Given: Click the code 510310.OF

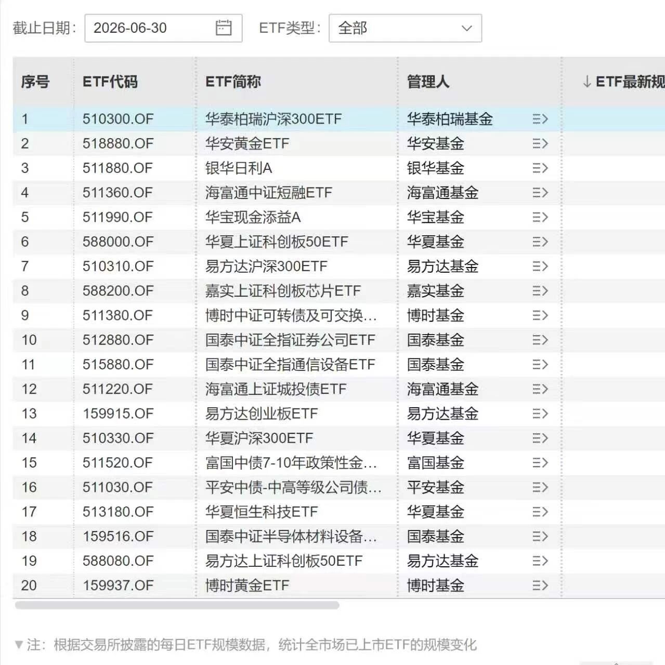Looking at the screenshot, I should pyautogui.click(x=118, y=266).
